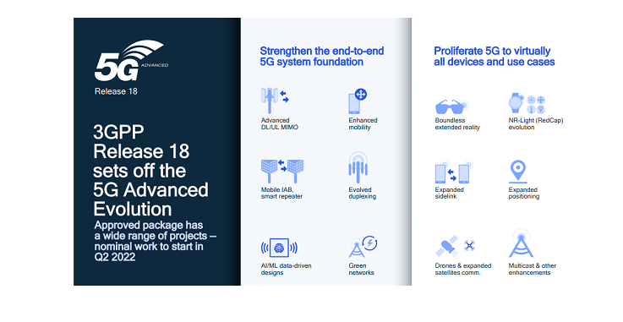
Task: Select the AI/ML data-driven designs icon
Action: tap(279, 248)
